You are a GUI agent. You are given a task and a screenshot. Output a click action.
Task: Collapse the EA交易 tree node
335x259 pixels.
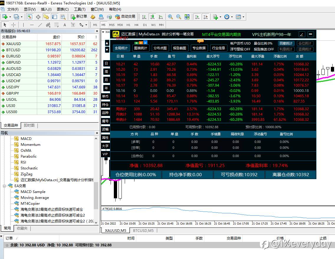point(4,186)
